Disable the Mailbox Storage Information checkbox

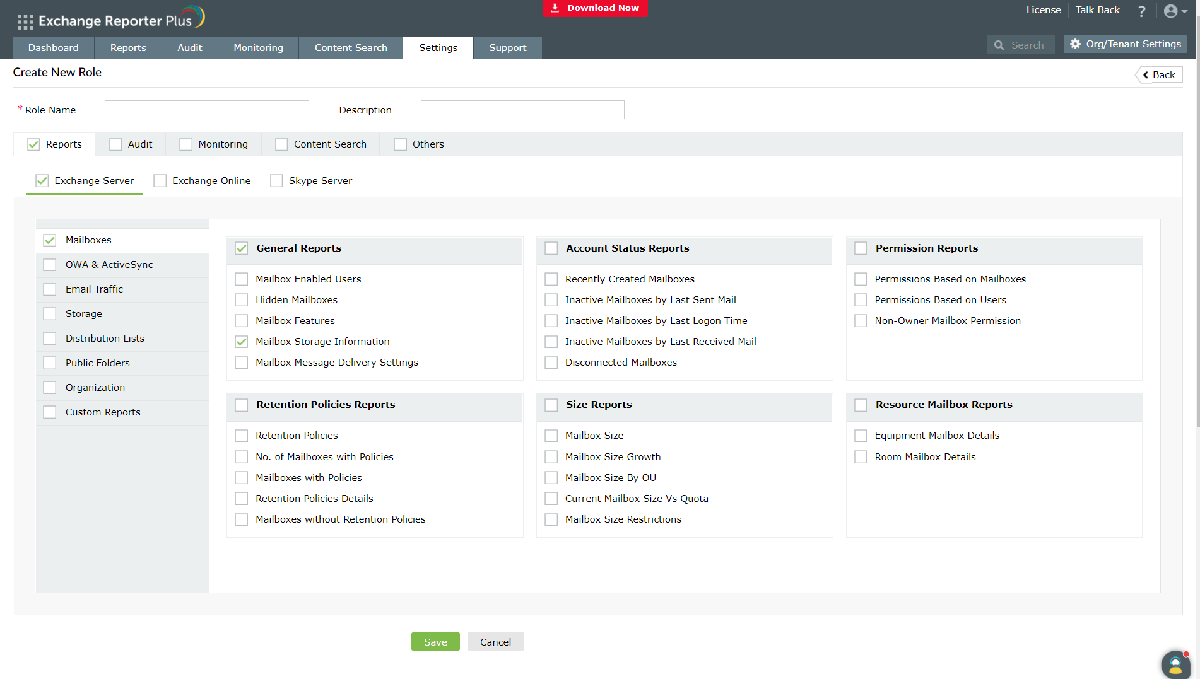[241, 341]
